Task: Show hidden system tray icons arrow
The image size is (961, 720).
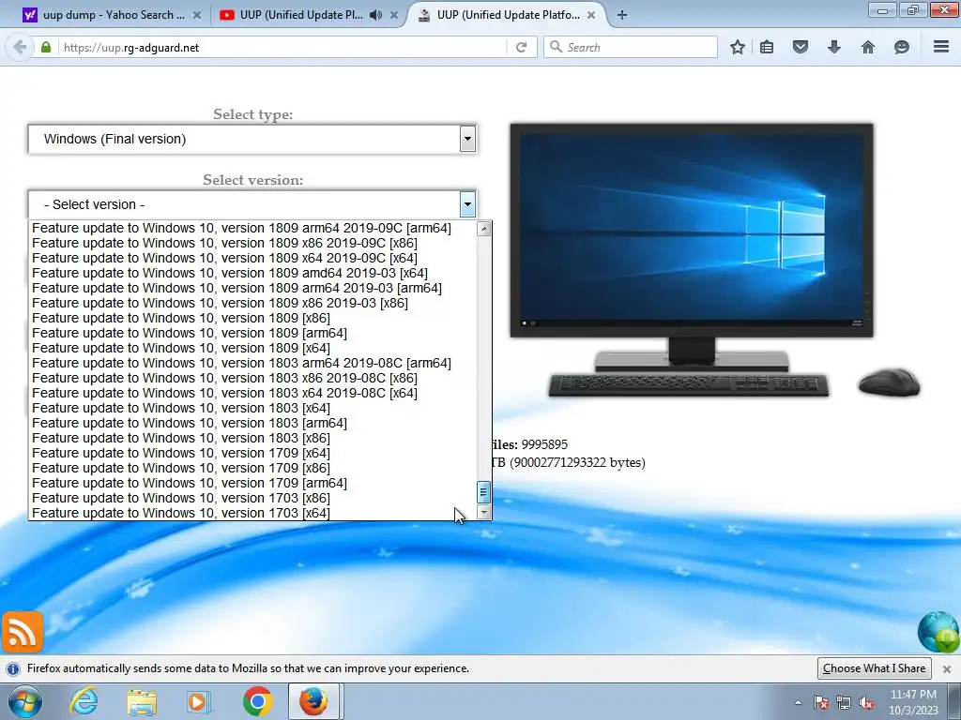Action: point(798,702)
